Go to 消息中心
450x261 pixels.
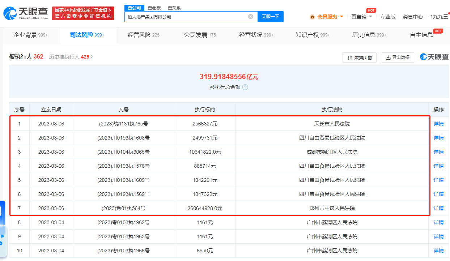click(x=413, y=17)
